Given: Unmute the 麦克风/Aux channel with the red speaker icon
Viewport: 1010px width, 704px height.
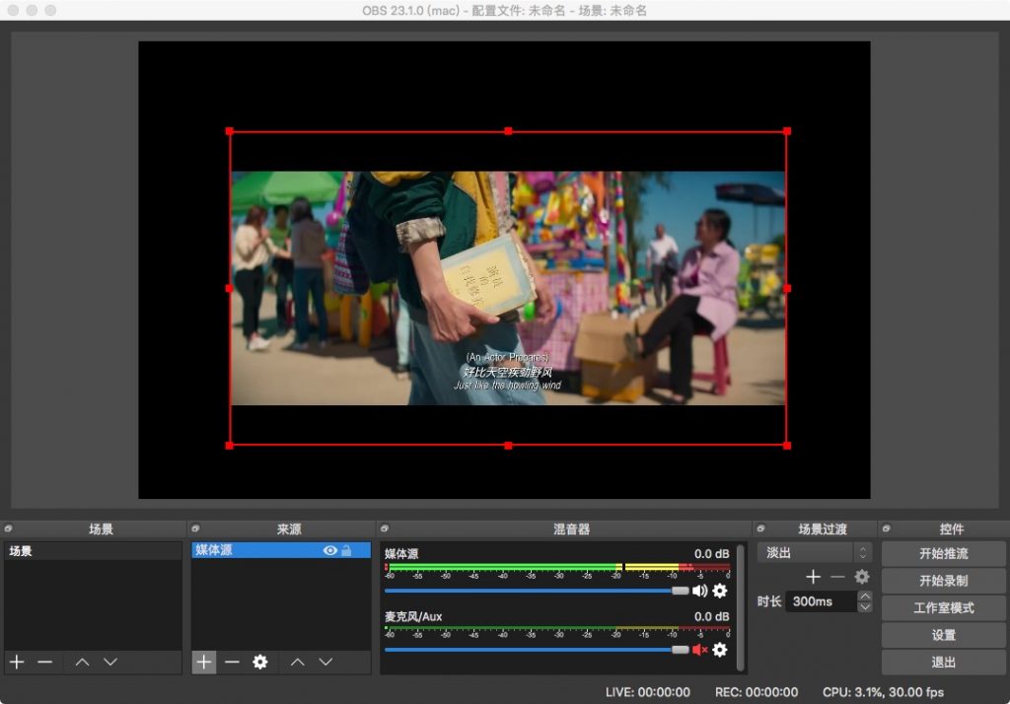Looking at the screenshot, I should coord(699,649).
